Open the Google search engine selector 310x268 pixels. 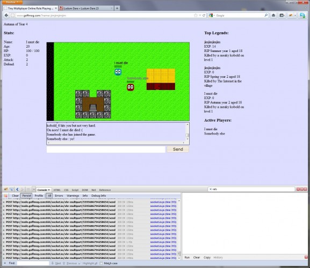212,16
